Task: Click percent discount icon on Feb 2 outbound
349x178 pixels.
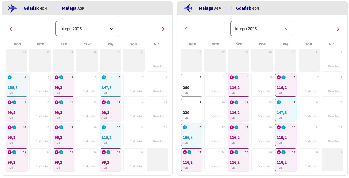Action: [10, 77]
